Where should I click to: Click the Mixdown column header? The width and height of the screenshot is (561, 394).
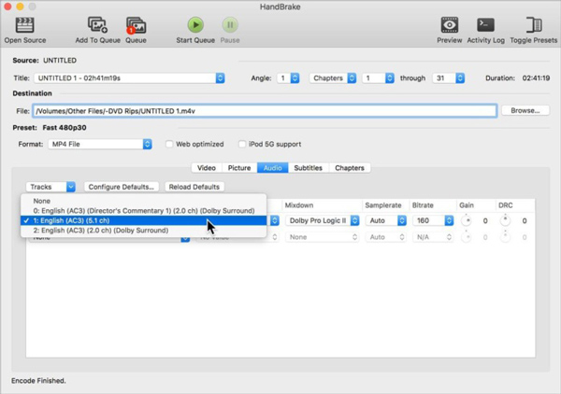pos(299,205)
